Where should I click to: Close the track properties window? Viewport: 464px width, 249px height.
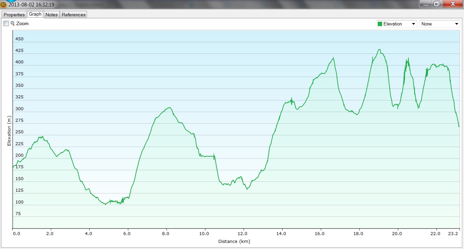tap(452, 4)
